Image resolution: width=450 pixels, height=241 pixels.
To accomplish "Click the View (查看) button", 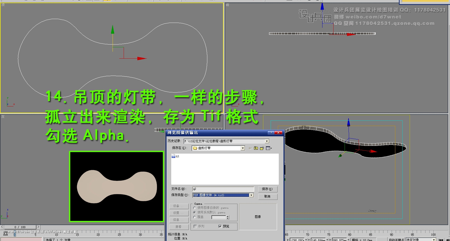I will (x=179, y=227).
